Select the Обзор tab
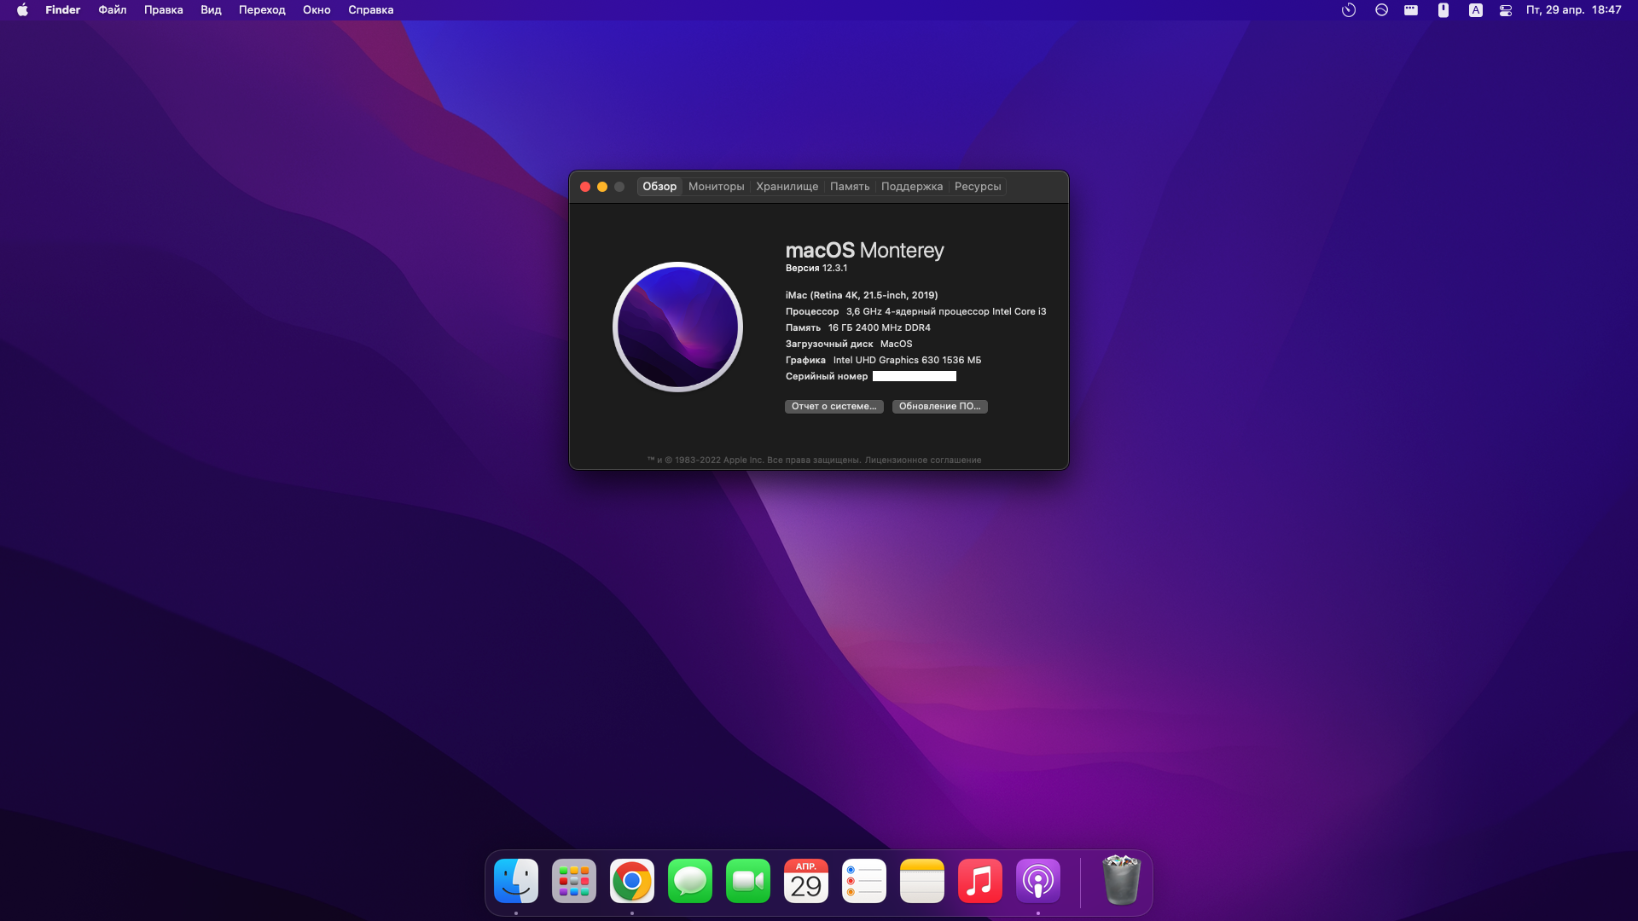 point(659,187)
